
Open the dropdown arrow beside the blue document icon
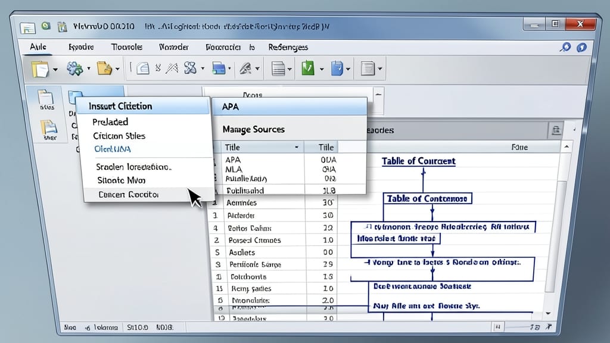click(348, 70)
